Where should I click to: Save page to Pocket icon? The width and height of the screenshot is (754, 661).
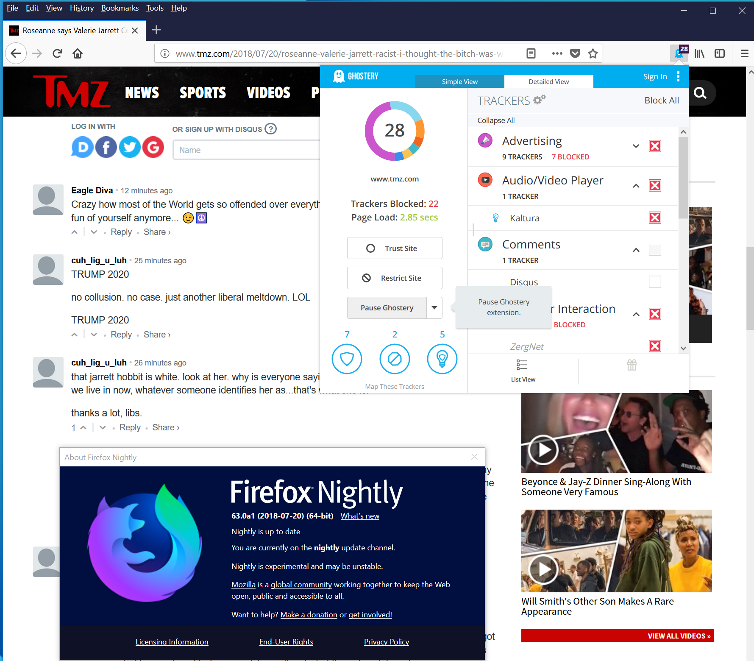click(575, 53)
